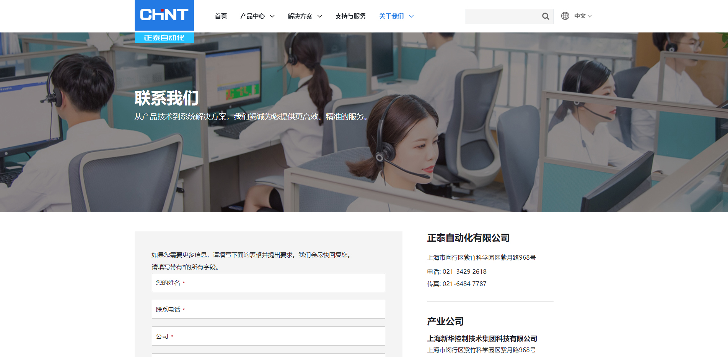
Task: Click the 您的姓名 input field
Action: 268,283
